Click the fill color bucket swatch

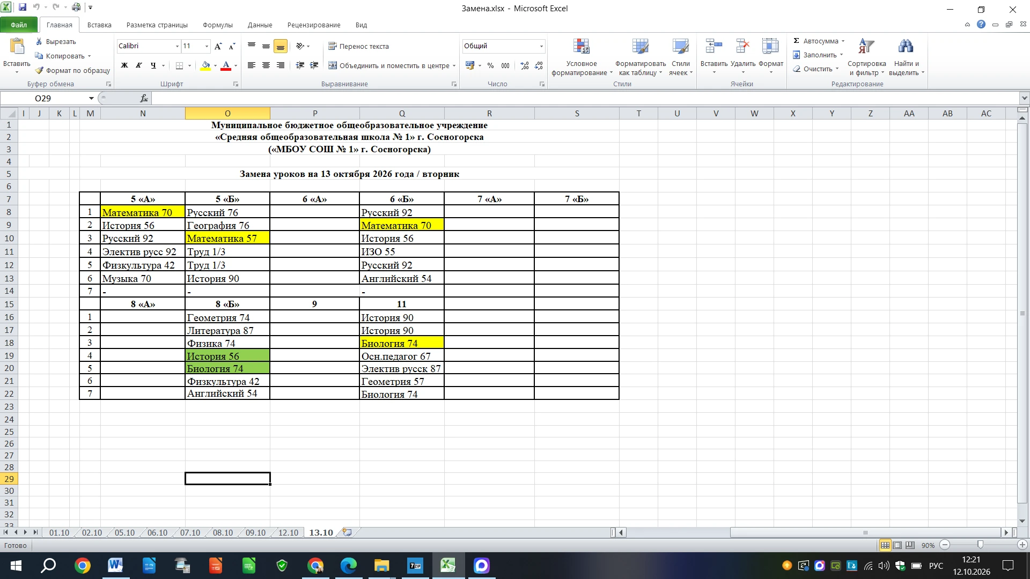pyautogui.click(x=205, y=65)
